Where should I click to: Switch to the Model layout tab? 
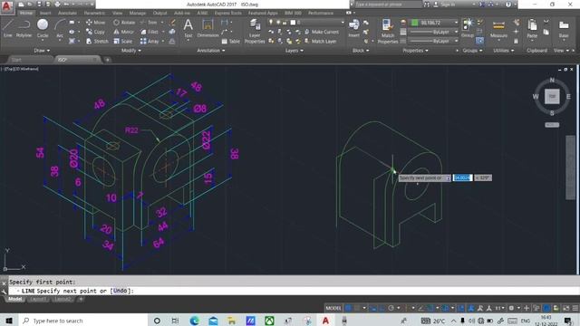15,299
